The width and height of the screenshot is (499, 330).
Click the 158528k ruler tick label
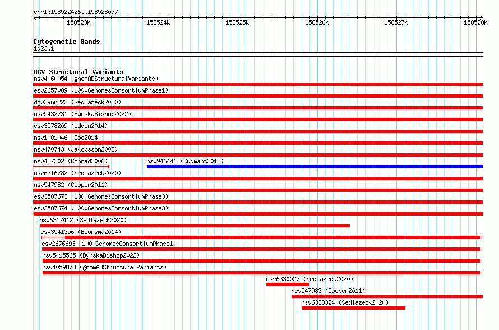pyautogui.click(x=475, y=22)
